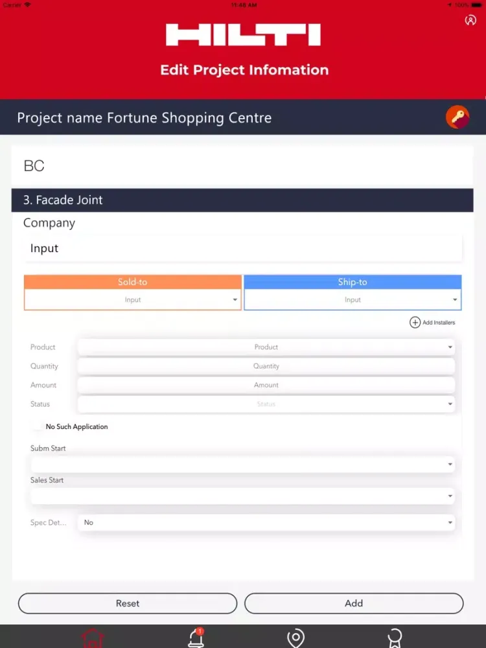
Task: Tap the orange key icon
Action: pyautogui.click(x=457, y=117)
